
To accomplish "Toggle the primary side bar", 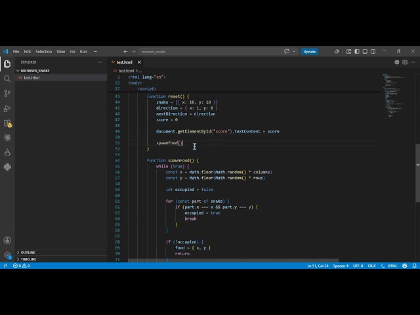I will coord(357,51).
